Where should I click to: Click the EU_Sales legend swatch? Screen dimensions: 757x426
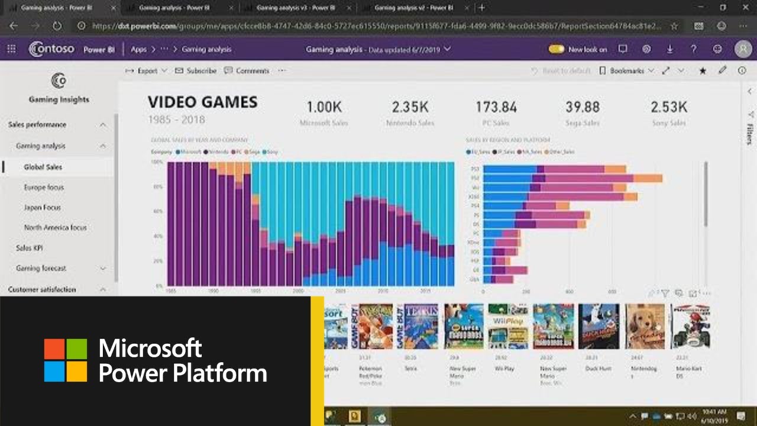click(468, 152)
